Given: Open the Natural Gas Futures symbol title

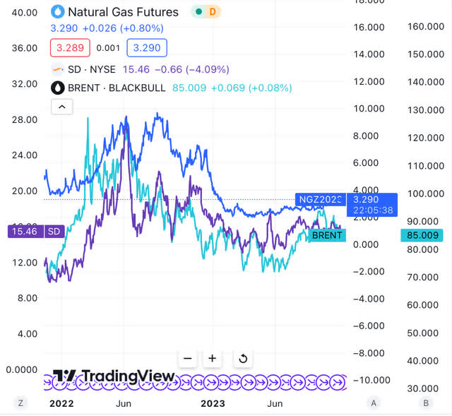Looking at the screenshot, I should 123,12.
